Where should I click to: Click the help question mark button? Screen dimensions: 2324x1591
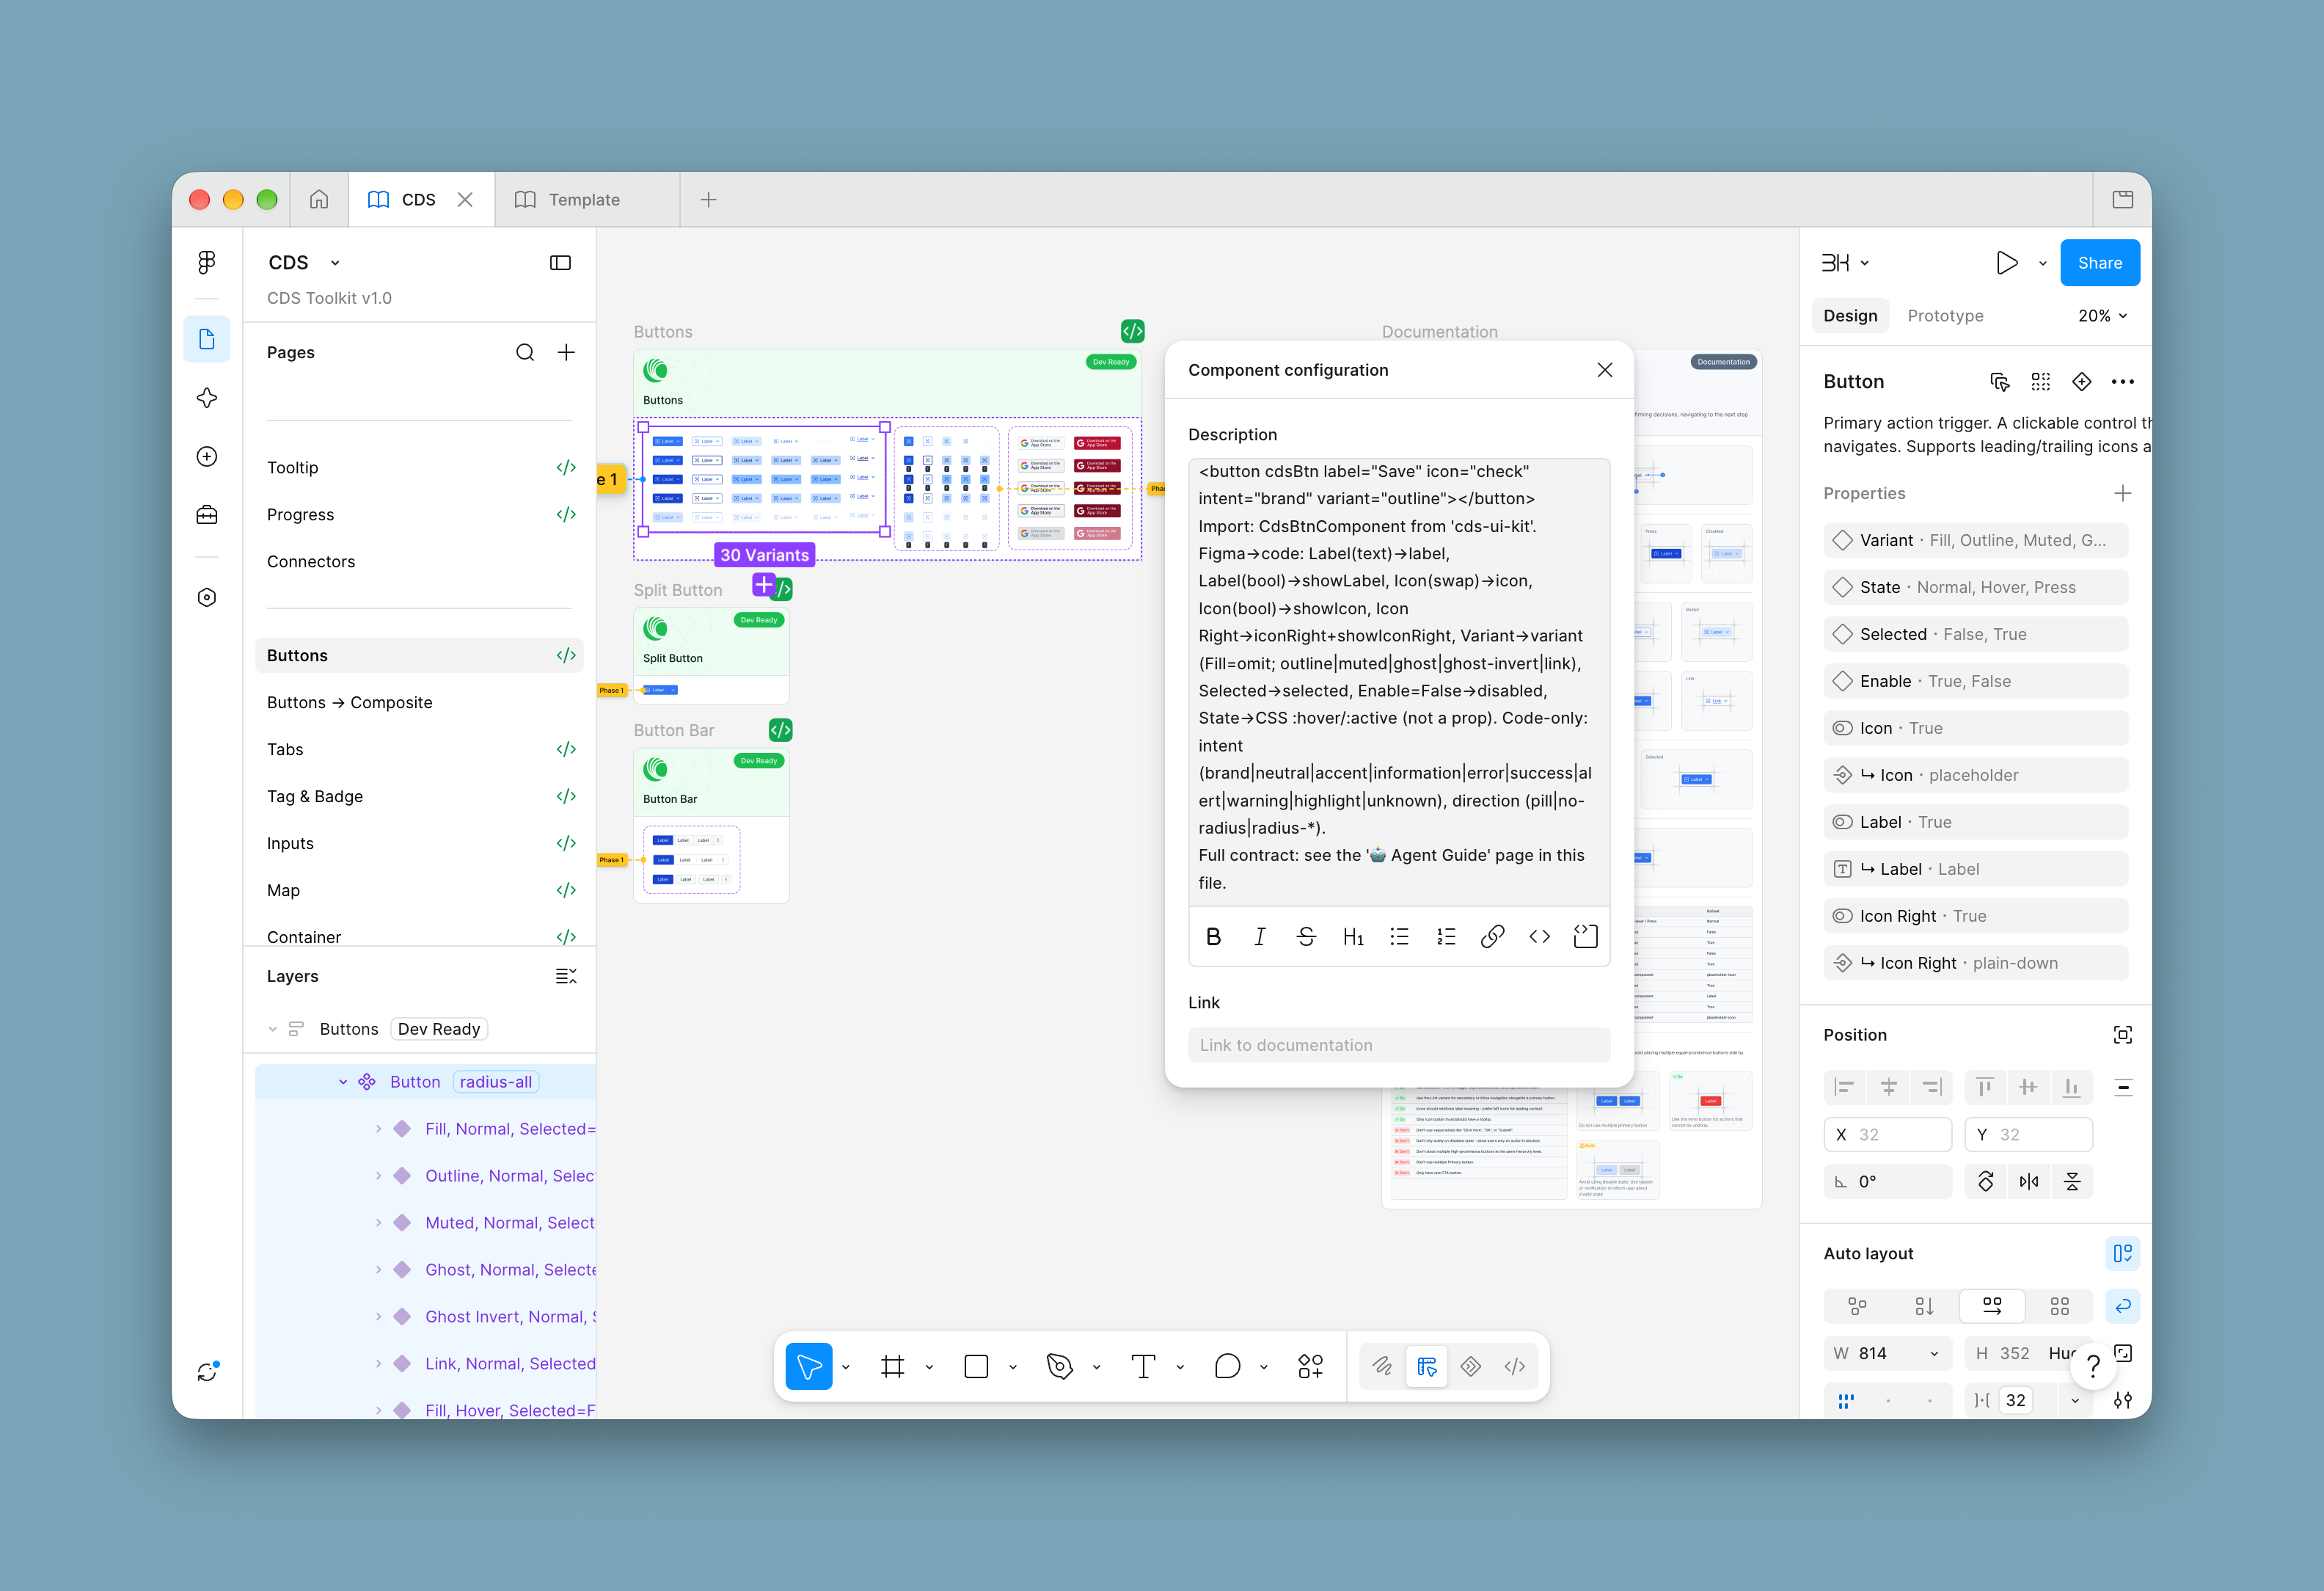(x=2093, y=1366)
